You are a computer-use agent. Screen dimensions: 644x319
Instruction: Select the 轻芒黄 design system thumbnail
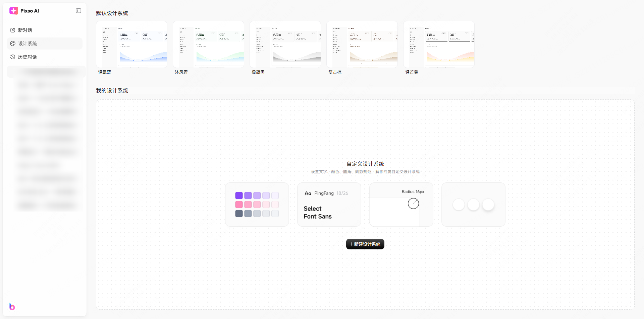click(x=439, y=44)
